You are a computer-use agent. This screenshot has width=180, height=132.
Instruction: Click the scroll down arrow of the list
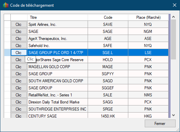click(x=174, y=115)
